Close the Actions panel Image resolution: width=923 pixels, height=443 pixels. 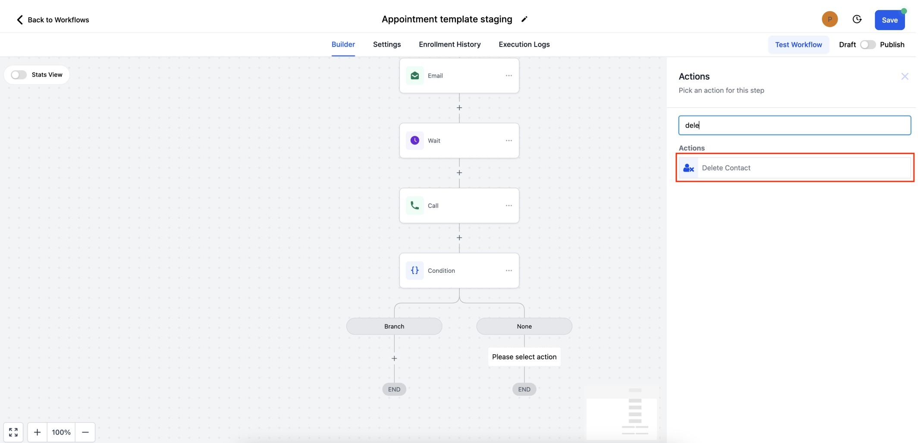905,76
